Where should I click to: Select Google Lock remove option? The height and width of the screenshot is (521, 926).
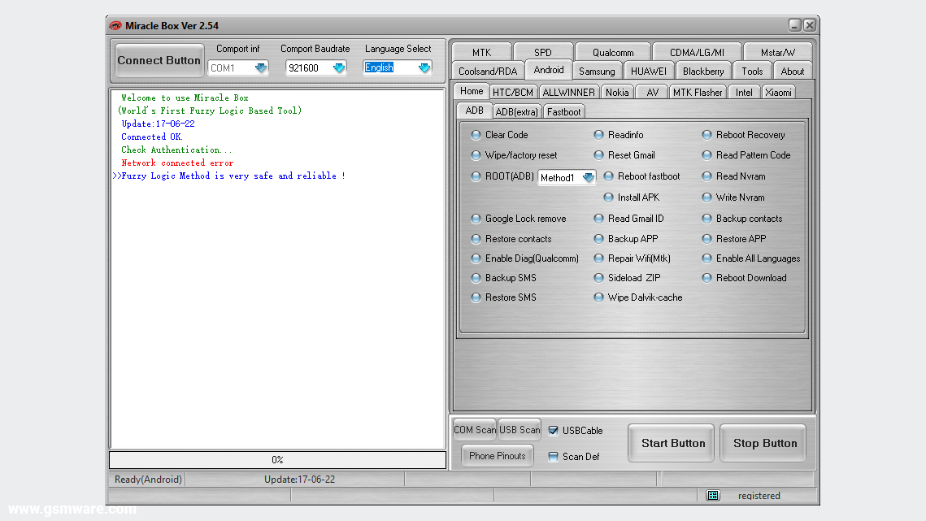click(476, 219)
